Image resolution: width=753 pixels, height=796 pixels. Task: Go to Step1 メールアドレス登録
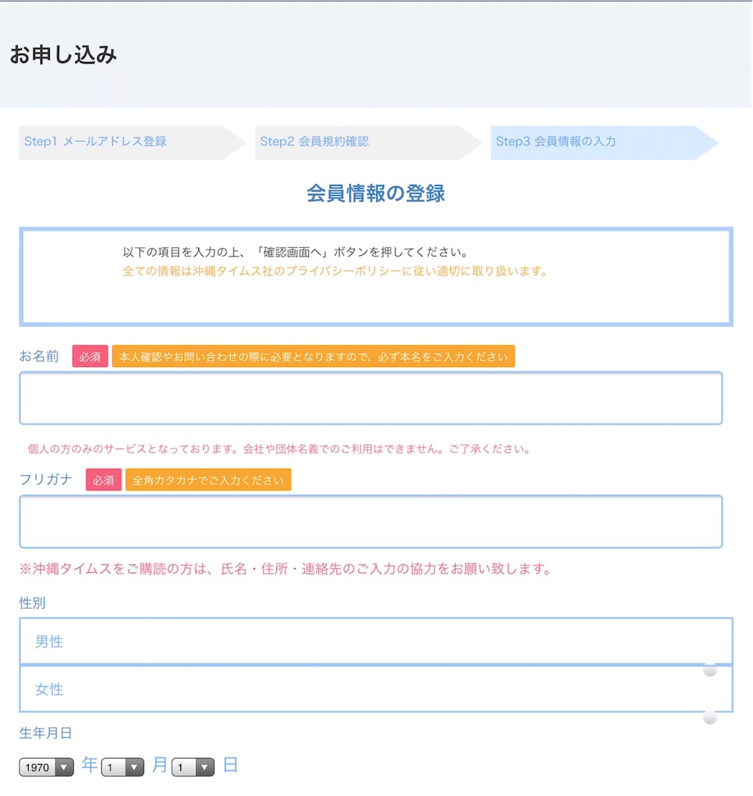(132, 142)
